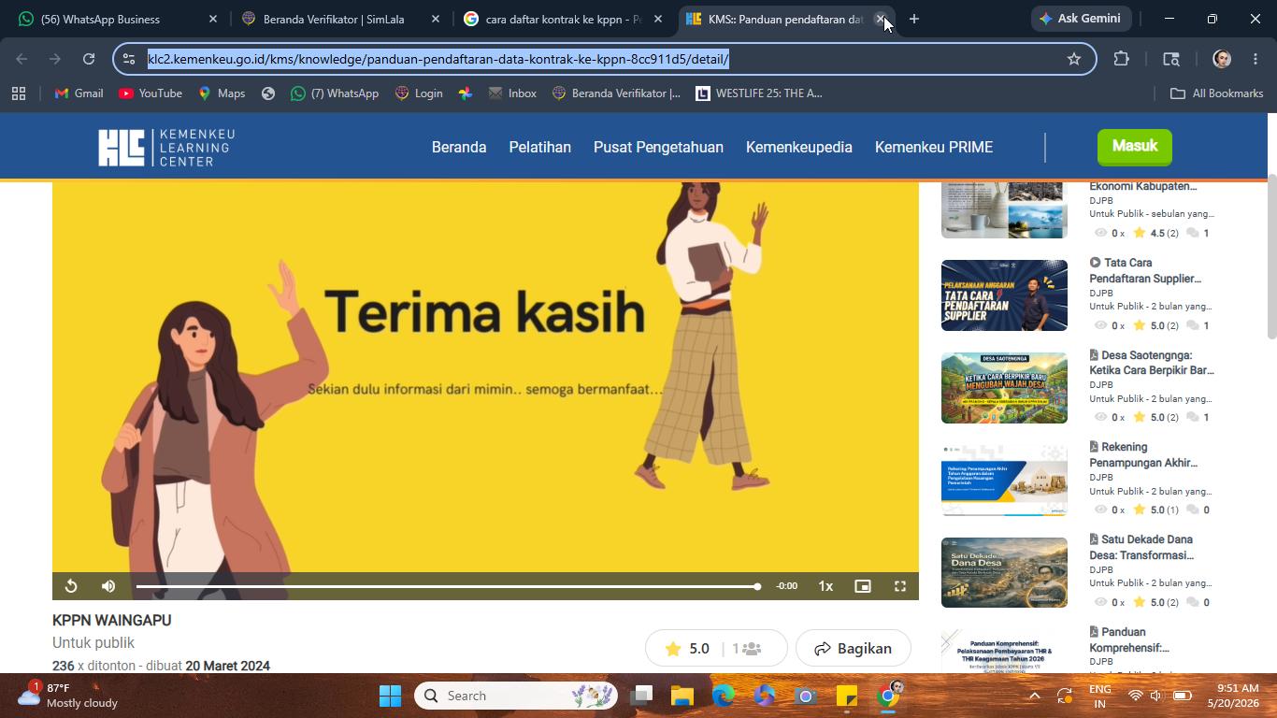The height and width of the screenshot is (718, 1277).
Task: Launch Microsoft Edge from the taskbar
Action: 723,696
